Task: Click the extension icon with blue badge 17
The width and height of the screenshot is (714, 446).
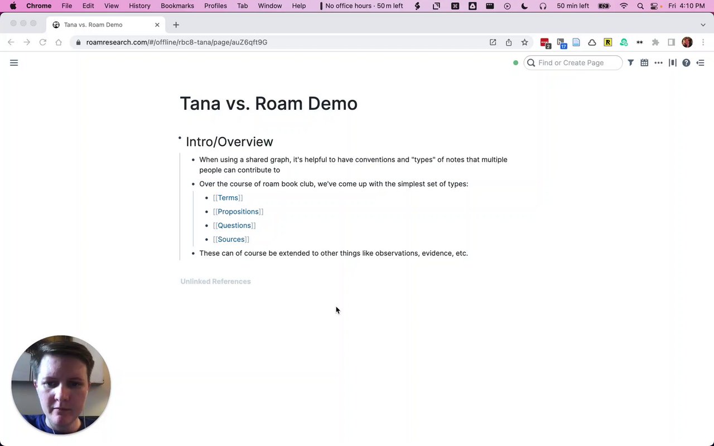Action: coord(561,42)
